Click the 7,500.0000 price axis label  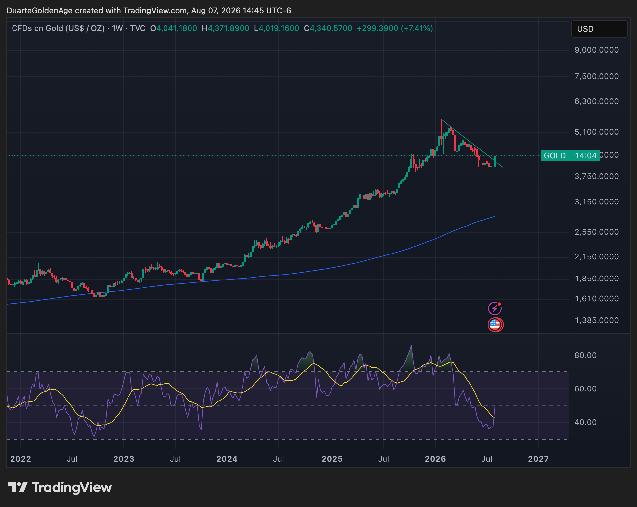pyautogui.click(x=597, y=76)
